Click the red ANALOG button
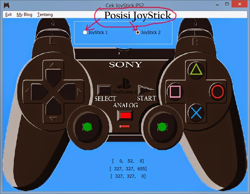The height and width of the screenshot is (194, 250). [x=126, y=115]
